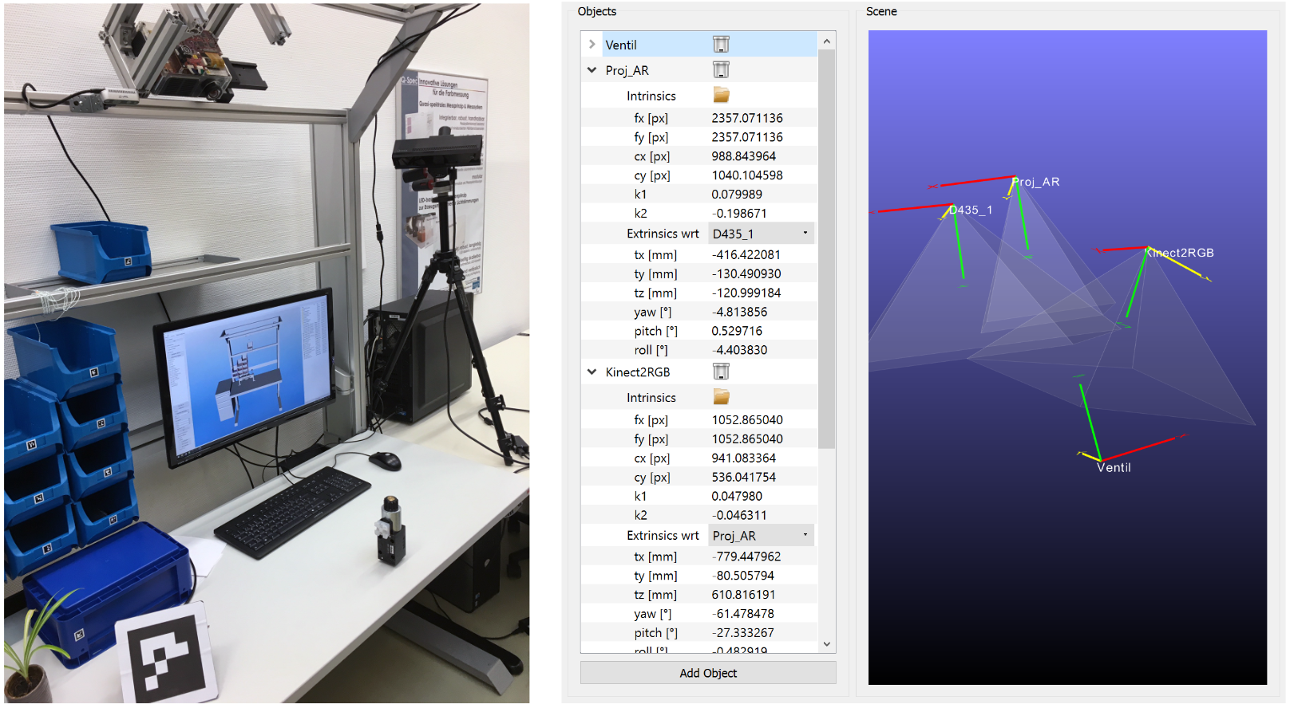The width and height of the screenshot is (1290, 708).
Task: Click the Kinect2RGB 'Extrinsics wrt' label
Action: coord(663,536)
